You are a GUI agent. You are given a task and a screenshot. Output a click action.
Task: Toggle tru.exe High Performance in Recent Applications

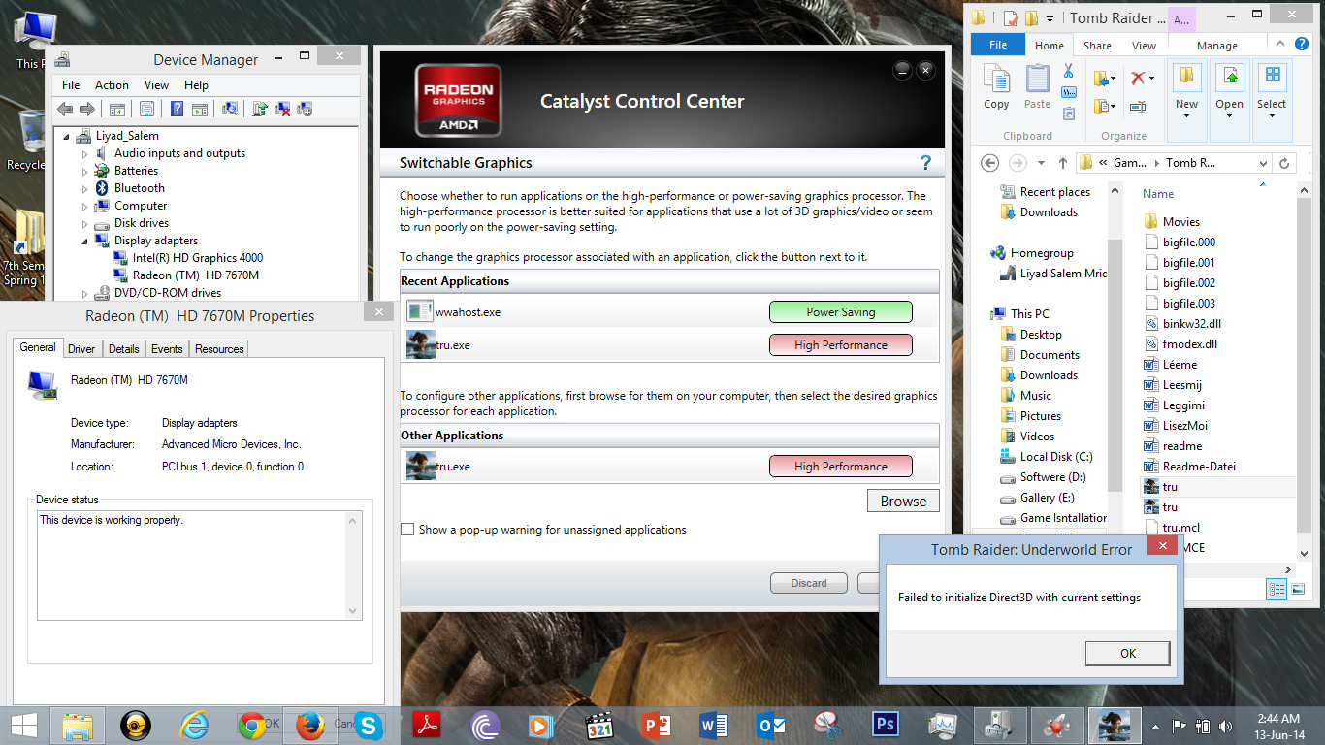click(840, 345)
